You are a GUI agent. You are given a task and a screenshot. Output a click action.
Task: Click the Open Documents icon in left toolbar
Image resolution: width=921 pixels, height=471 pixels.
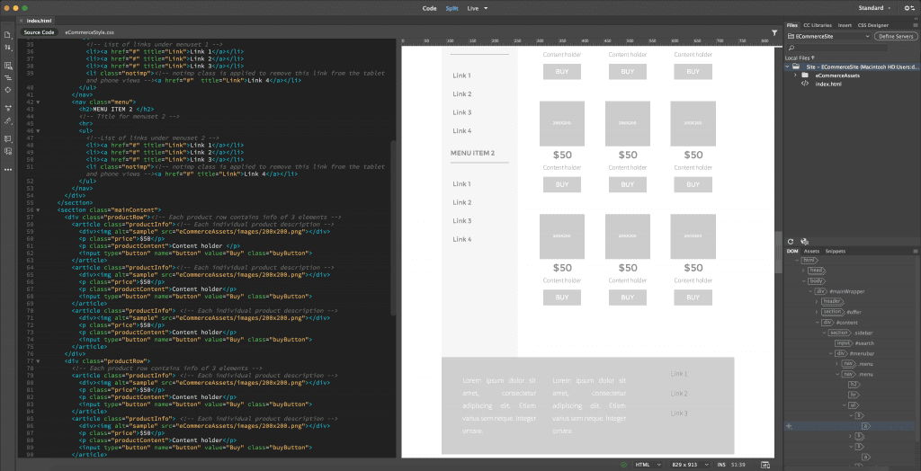tap(8, 35)
